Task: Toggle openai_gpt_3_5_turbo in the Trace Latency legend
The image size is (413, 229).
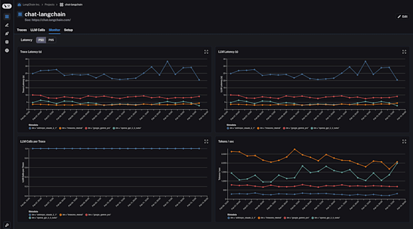Action: pos(127,128)
